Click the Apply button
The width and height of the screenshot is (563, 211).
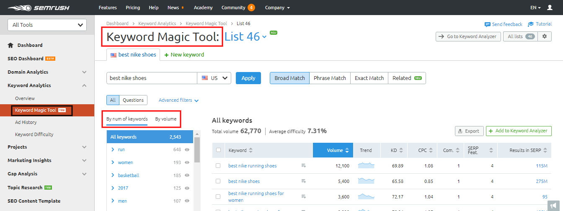tap(248, 78)
